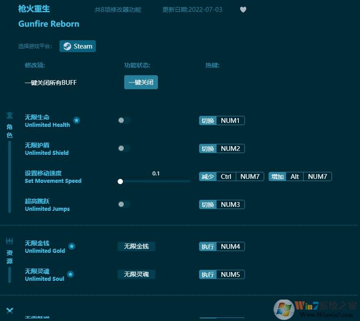Click 执行 execute label for NUM5
The image size is (360, 321).
point(208,275)
